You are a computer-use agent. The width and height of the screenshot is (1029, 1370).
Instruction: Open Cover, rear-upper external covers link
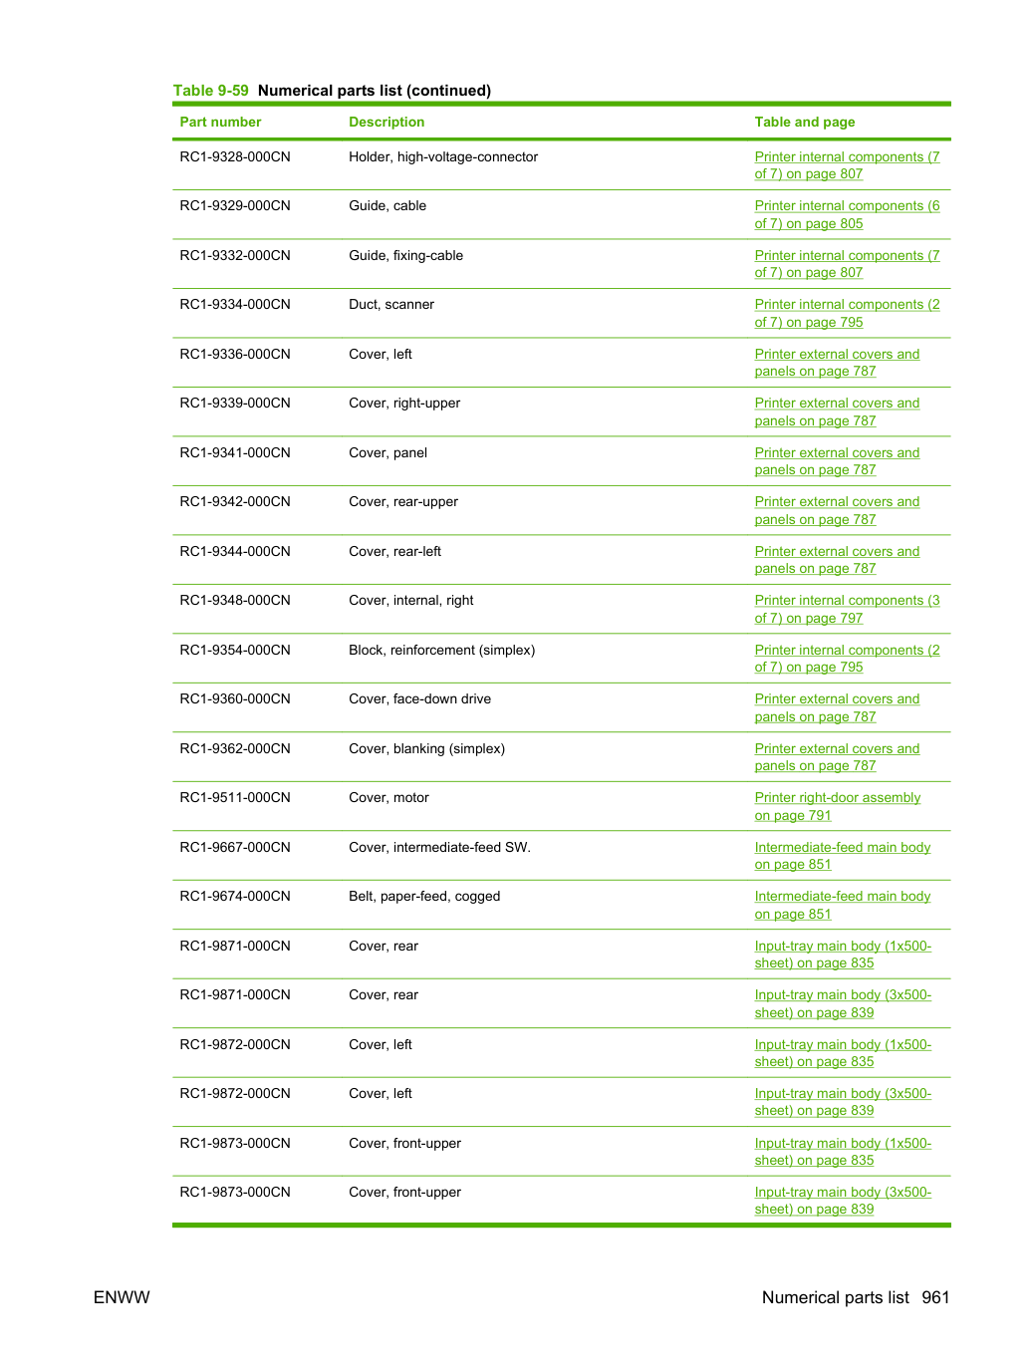tap(837, 511)
